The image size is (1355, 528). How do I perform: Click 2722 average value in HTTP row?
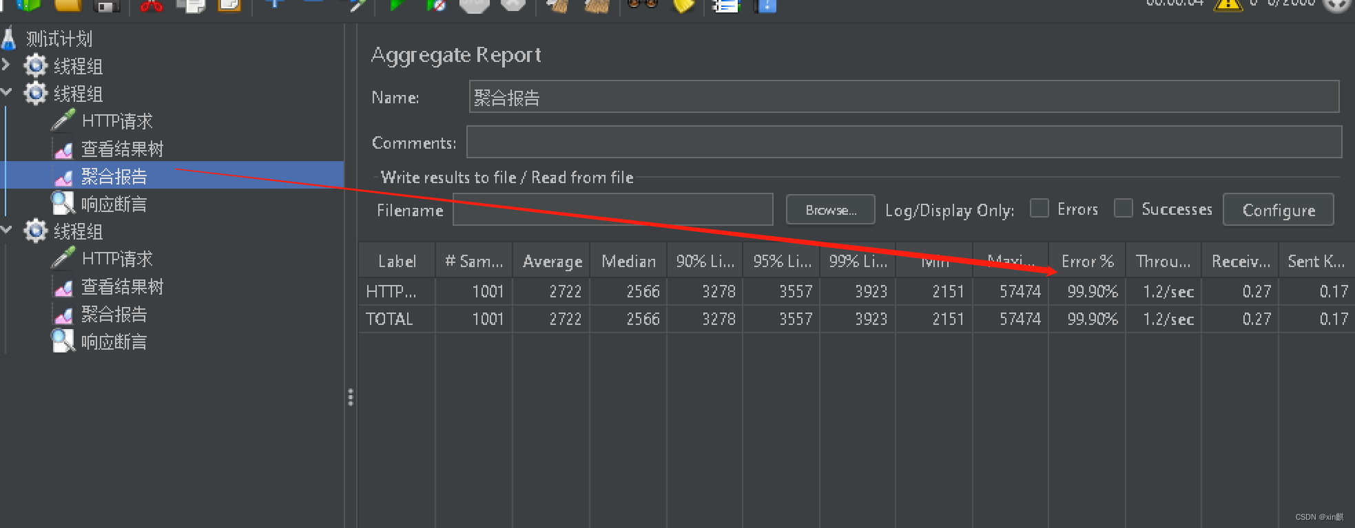point(566,292)
